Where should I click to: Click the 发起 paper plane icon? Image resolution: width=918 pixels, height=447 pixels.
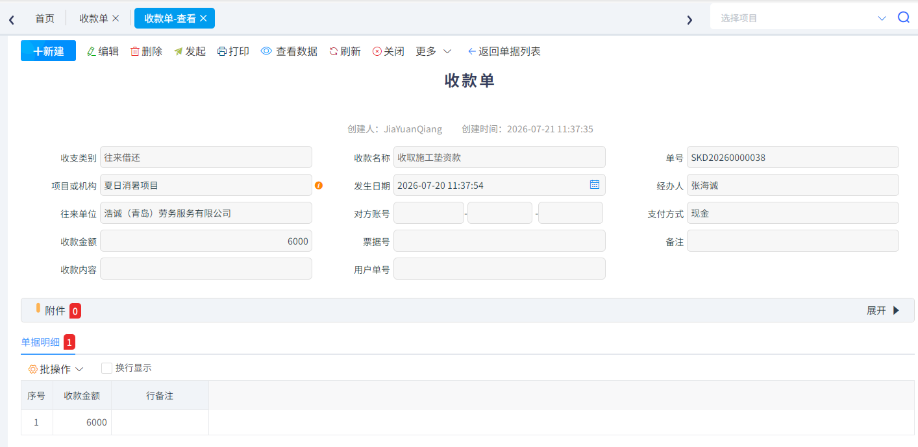click(179, 51)
